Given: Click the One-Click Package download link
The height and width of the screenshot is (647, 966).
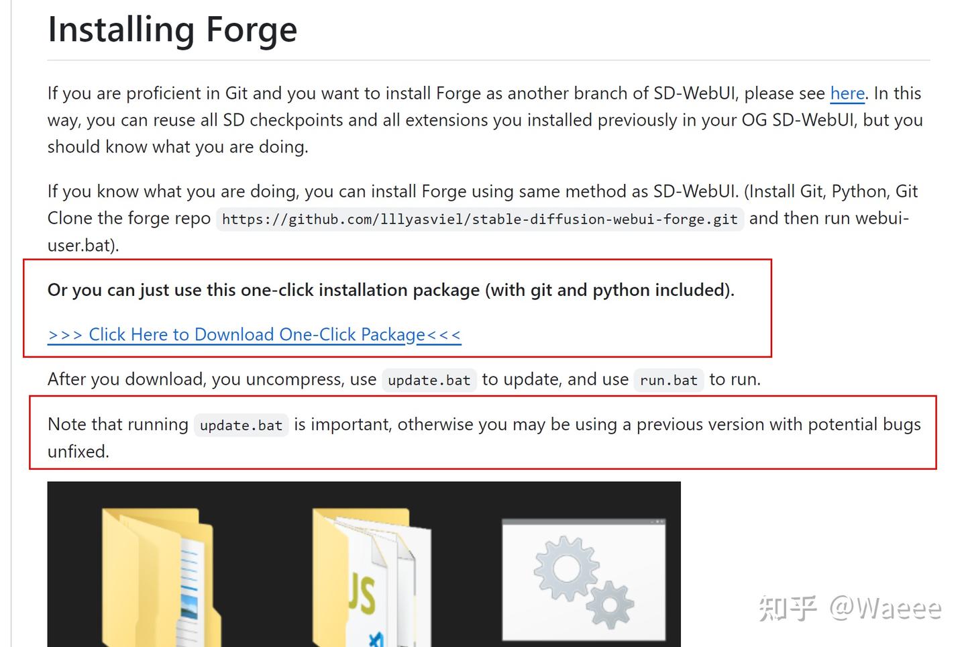Looking at the screenshot, I should (254, 334).
